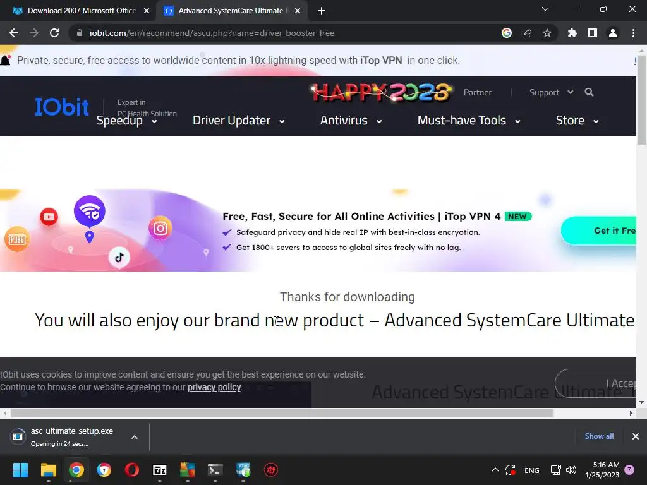Open a new browser tab
Screen dimensions: 647x485
(322, 11)
